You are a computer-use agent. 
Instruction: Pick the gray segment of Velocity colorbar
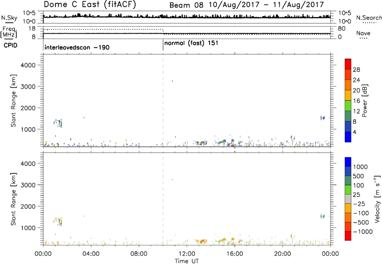(348, 199)
